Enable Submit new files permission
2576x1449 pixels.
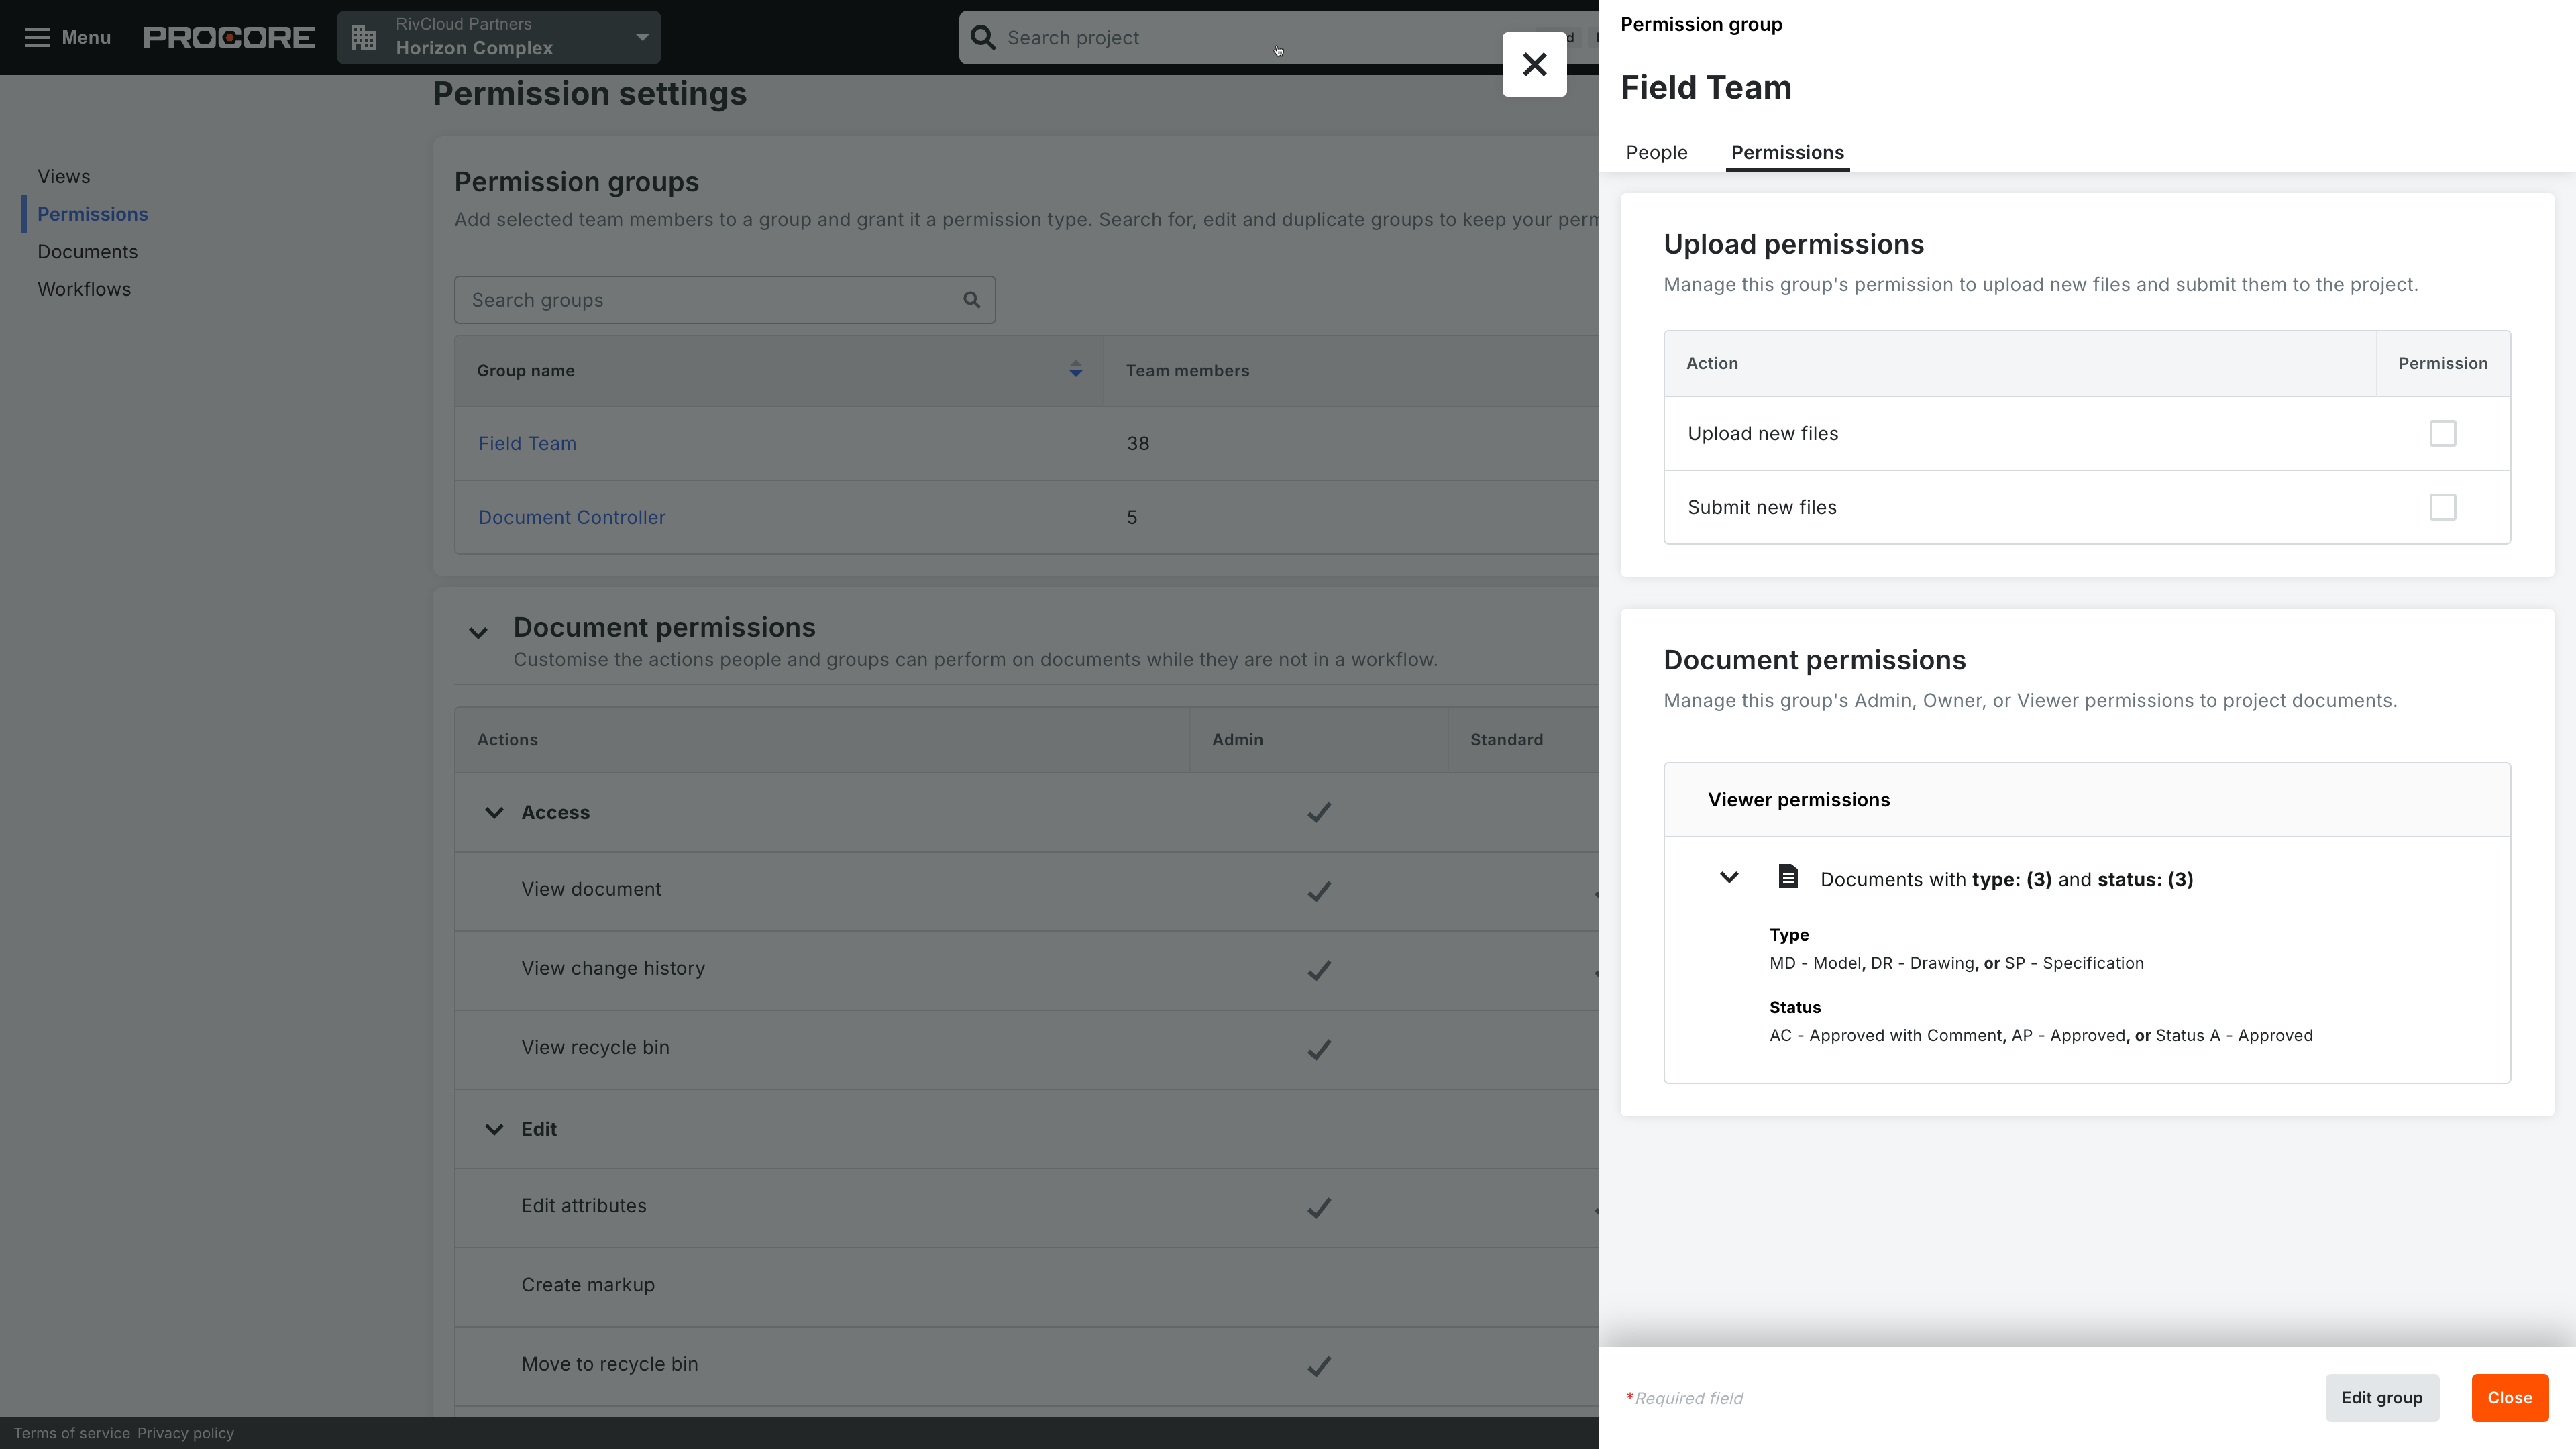2444,507
